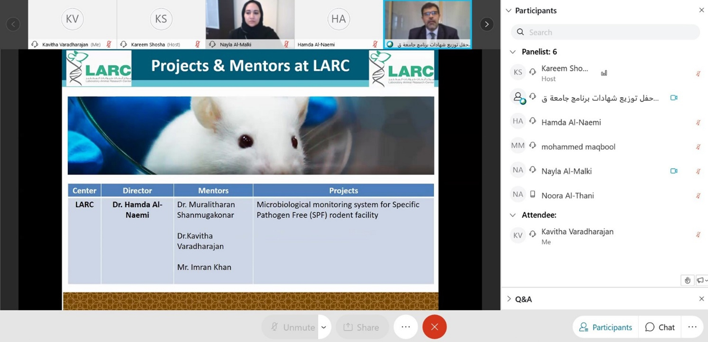Image resolution: width=708 pixels, height=342 pixels.
Task: Collapse the Attendee list
Action: 513,215
